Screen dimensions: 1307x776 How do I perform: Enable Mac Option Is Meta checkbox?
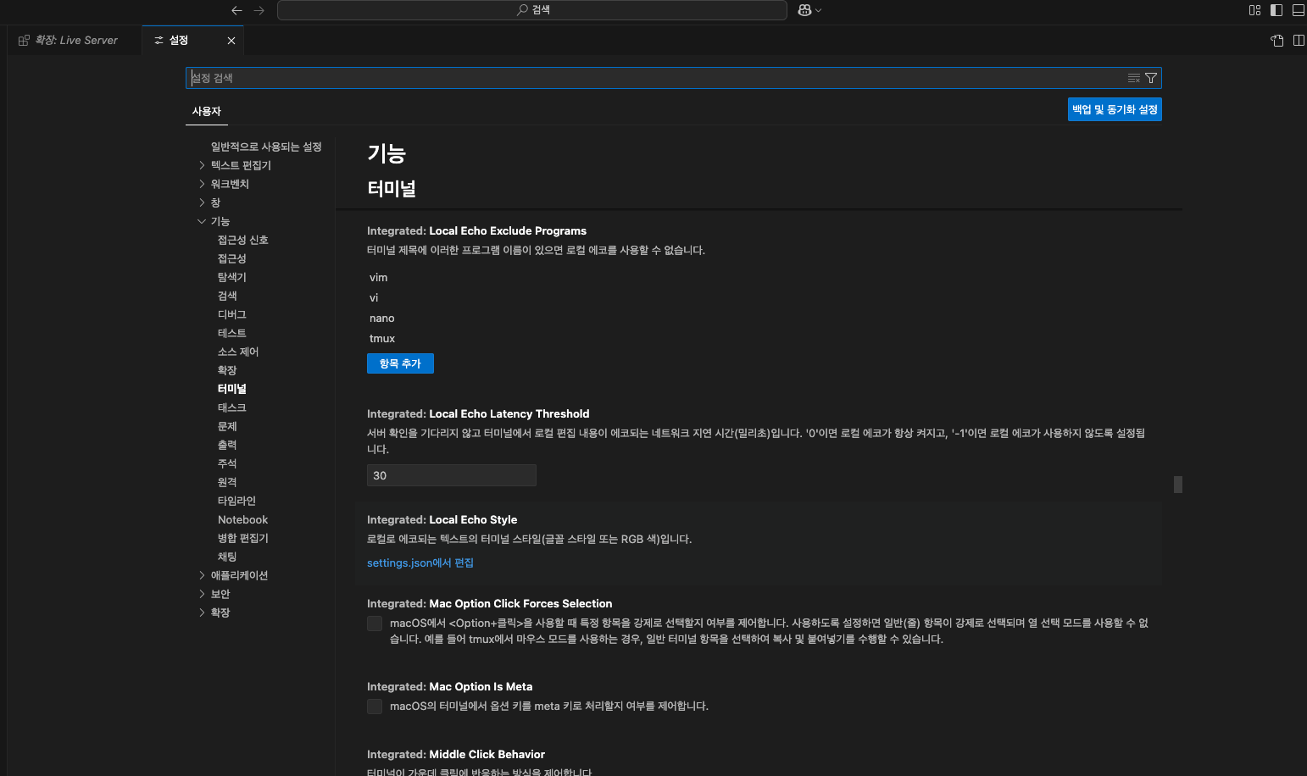click(375, 707)
